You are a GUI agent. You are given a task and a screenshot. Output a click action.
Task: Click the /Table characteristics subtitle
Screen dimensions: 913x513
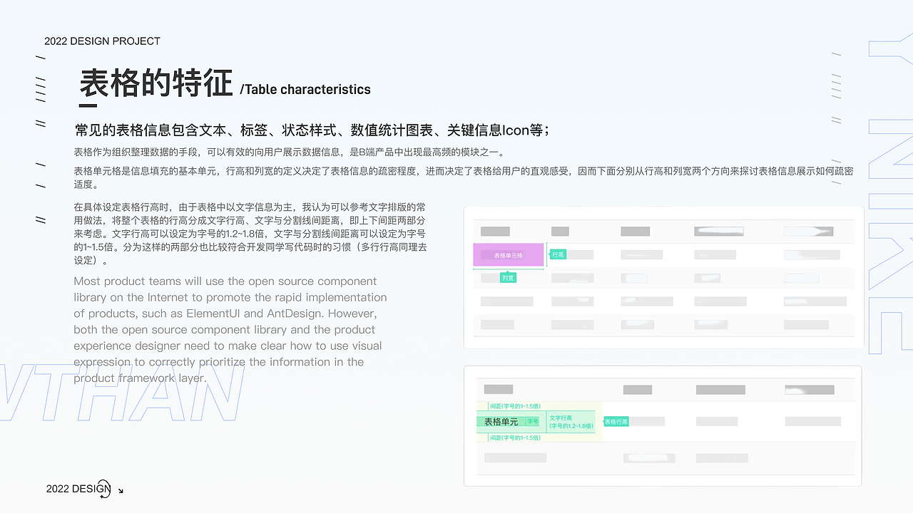pos(305,90)
